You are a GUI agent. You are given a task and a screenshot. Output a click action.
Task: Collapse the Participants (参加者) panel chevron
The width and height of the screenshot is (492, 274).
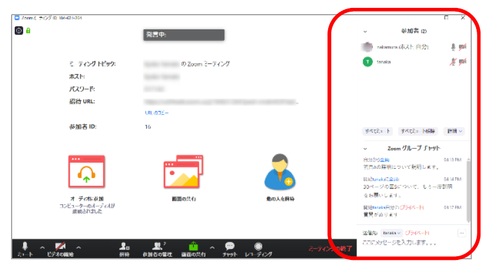(x=365, y=31)
